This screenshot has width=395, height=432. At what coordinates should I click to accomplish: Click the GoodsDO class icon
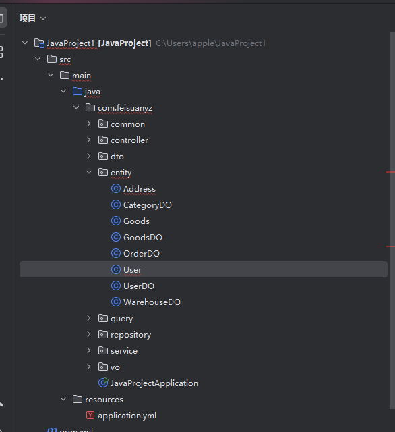pos(116,237)
